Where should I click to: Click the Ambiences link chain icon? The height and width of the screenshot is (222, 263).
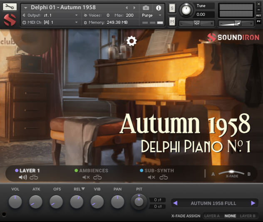[x=97, y=177]
